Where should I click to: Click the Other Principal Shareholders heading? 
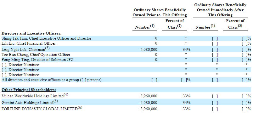tap(29, 90)
